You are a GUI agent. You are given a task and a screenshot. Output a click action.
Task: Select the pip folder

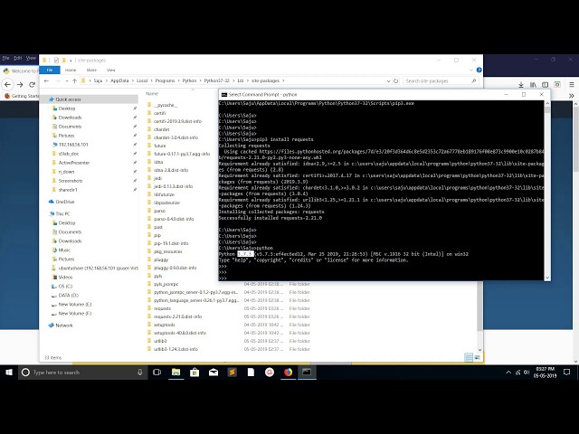coord(157,235)
